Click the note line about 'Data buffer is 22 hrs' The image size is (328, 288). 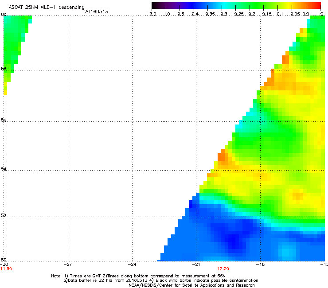(160, 280)
